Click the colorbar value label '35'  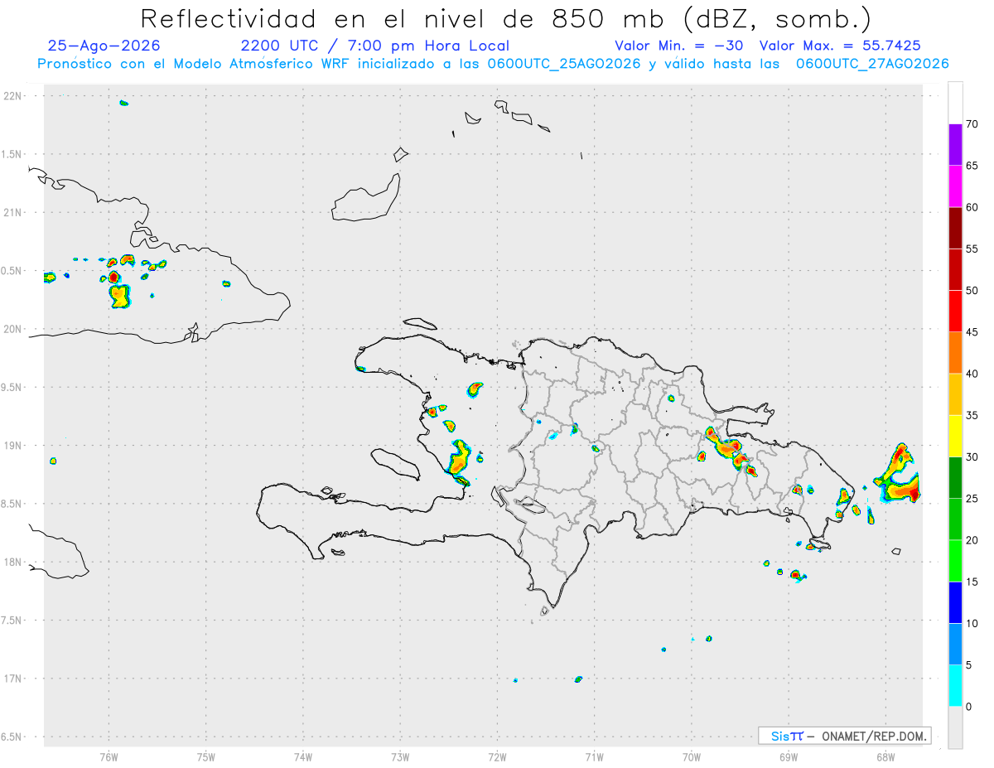(972, 416)
